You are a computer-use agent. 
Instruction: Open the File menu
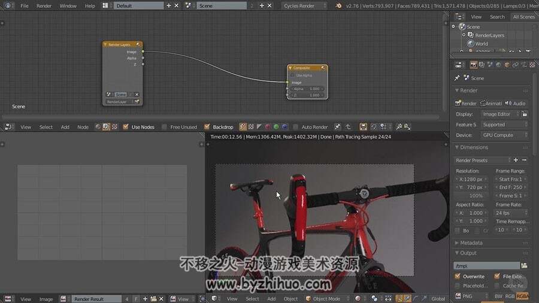click(25, 6)
